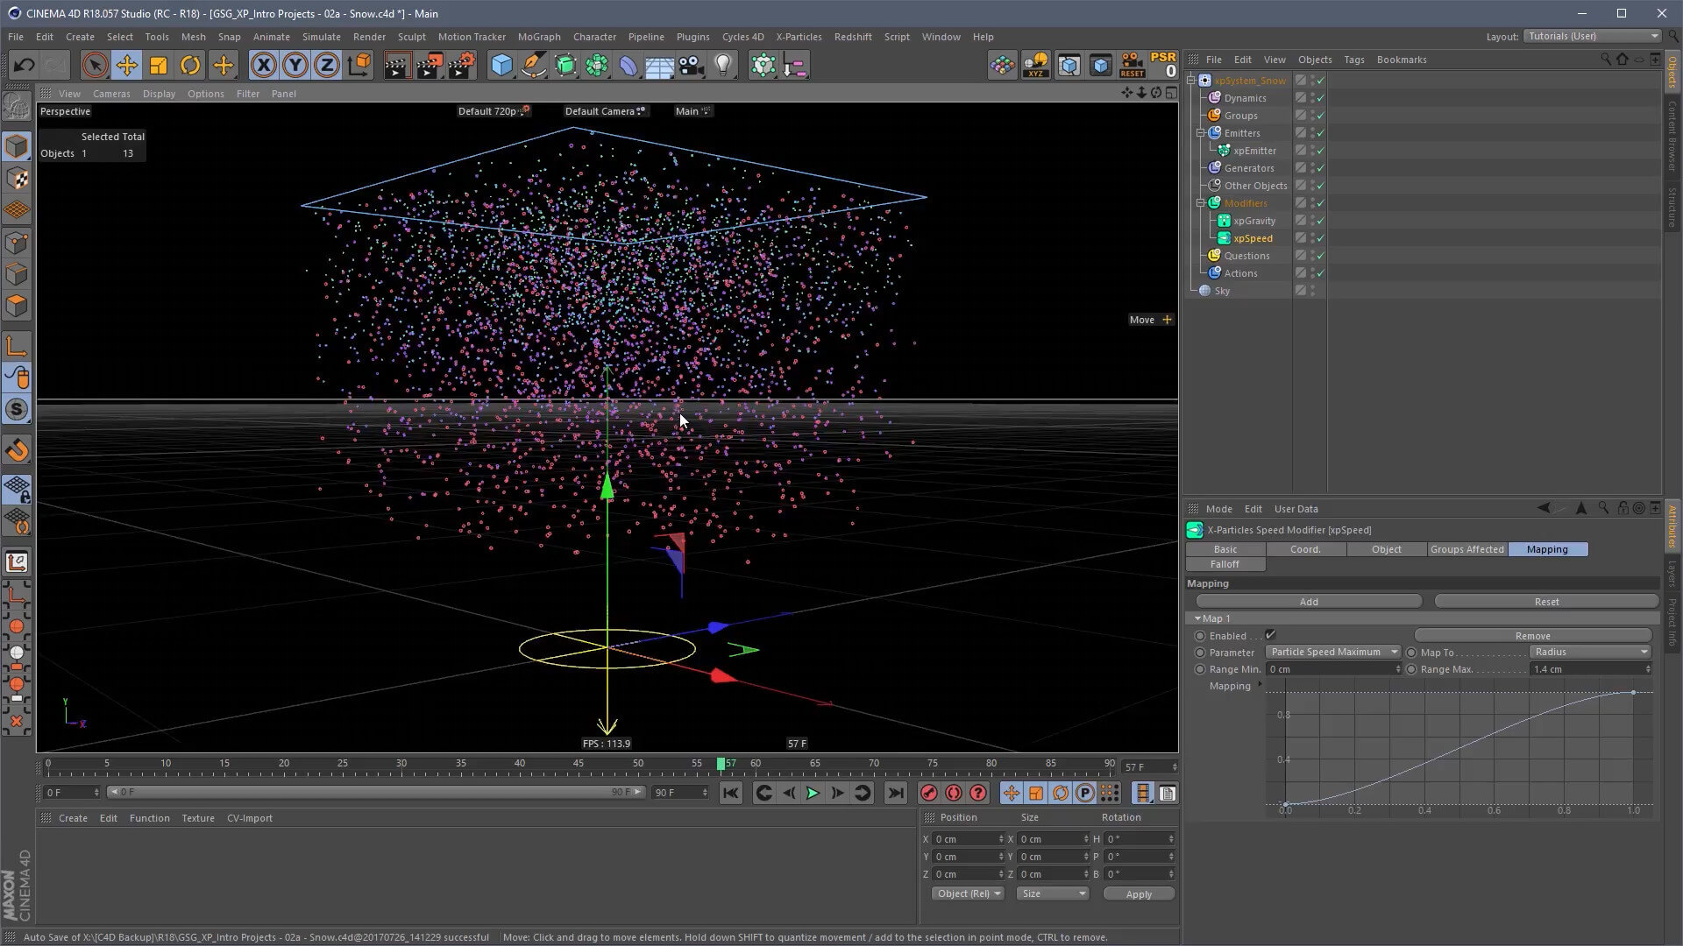Viewport: 1683px width, 946px height.
Task: Click the Apply button in coordinates
Action: click(1138, 894)
